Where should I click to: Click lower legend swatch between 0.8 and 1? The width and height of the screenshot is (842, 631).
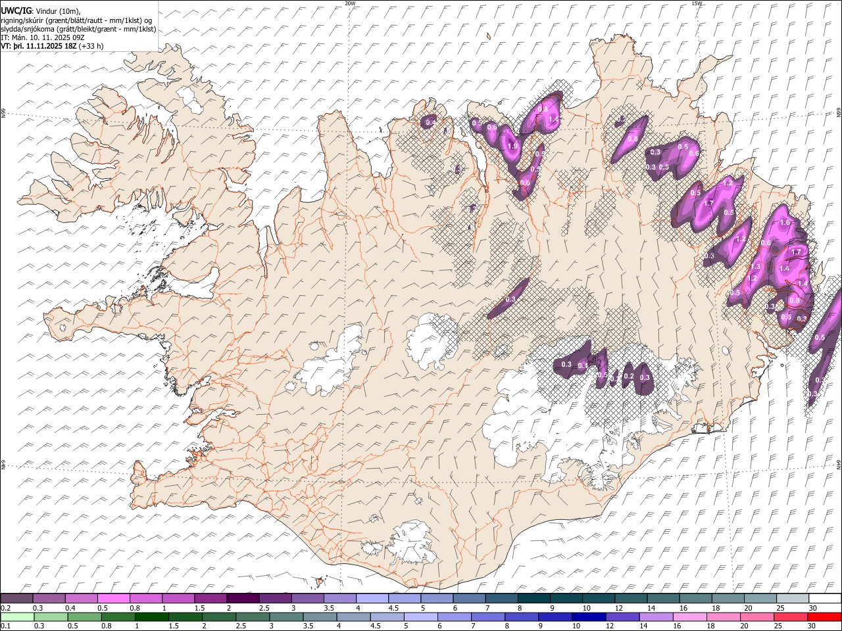coord(118,617)
